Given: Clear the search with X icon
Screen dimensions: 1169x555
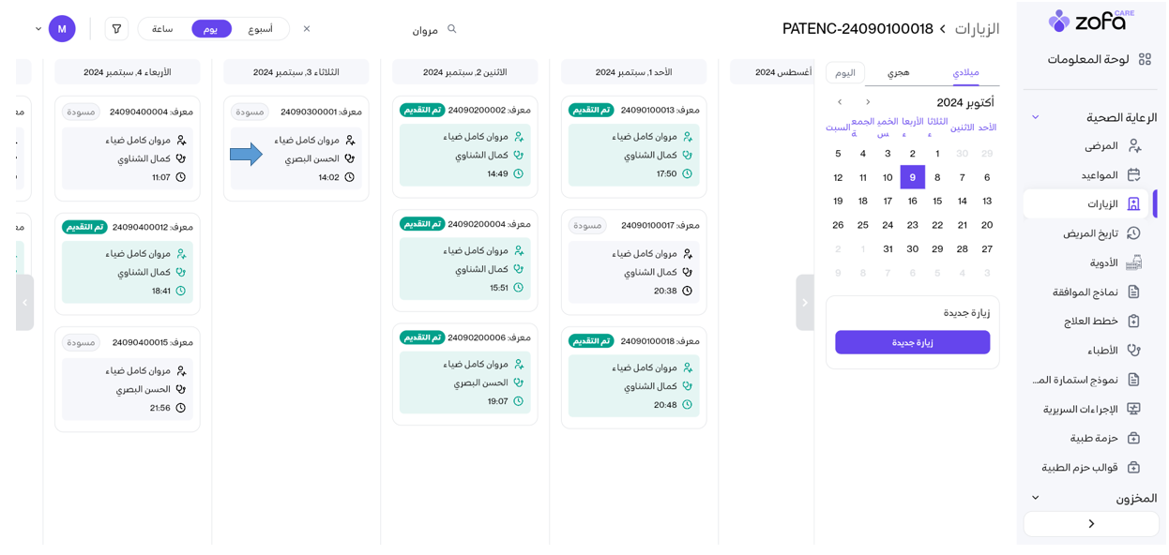Looking at the screenshot, I should (x=307, y=29).
